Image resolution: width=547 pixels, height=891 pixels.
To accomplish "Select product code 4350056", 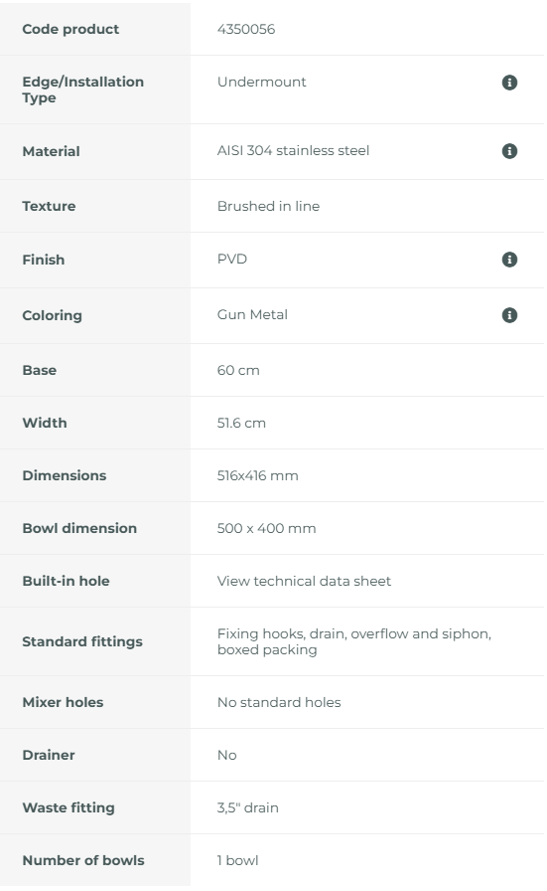I will pyautogui.click(x=245, y=29).
